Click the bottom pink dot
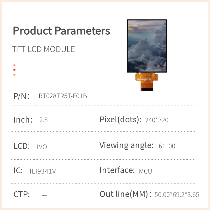Screen dimensions: 210x210 pyautogui.click(x=14, y=75)
